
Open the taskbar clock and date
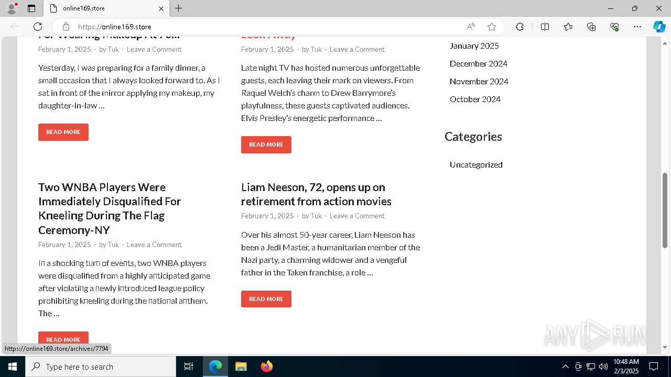pos(626,367)
